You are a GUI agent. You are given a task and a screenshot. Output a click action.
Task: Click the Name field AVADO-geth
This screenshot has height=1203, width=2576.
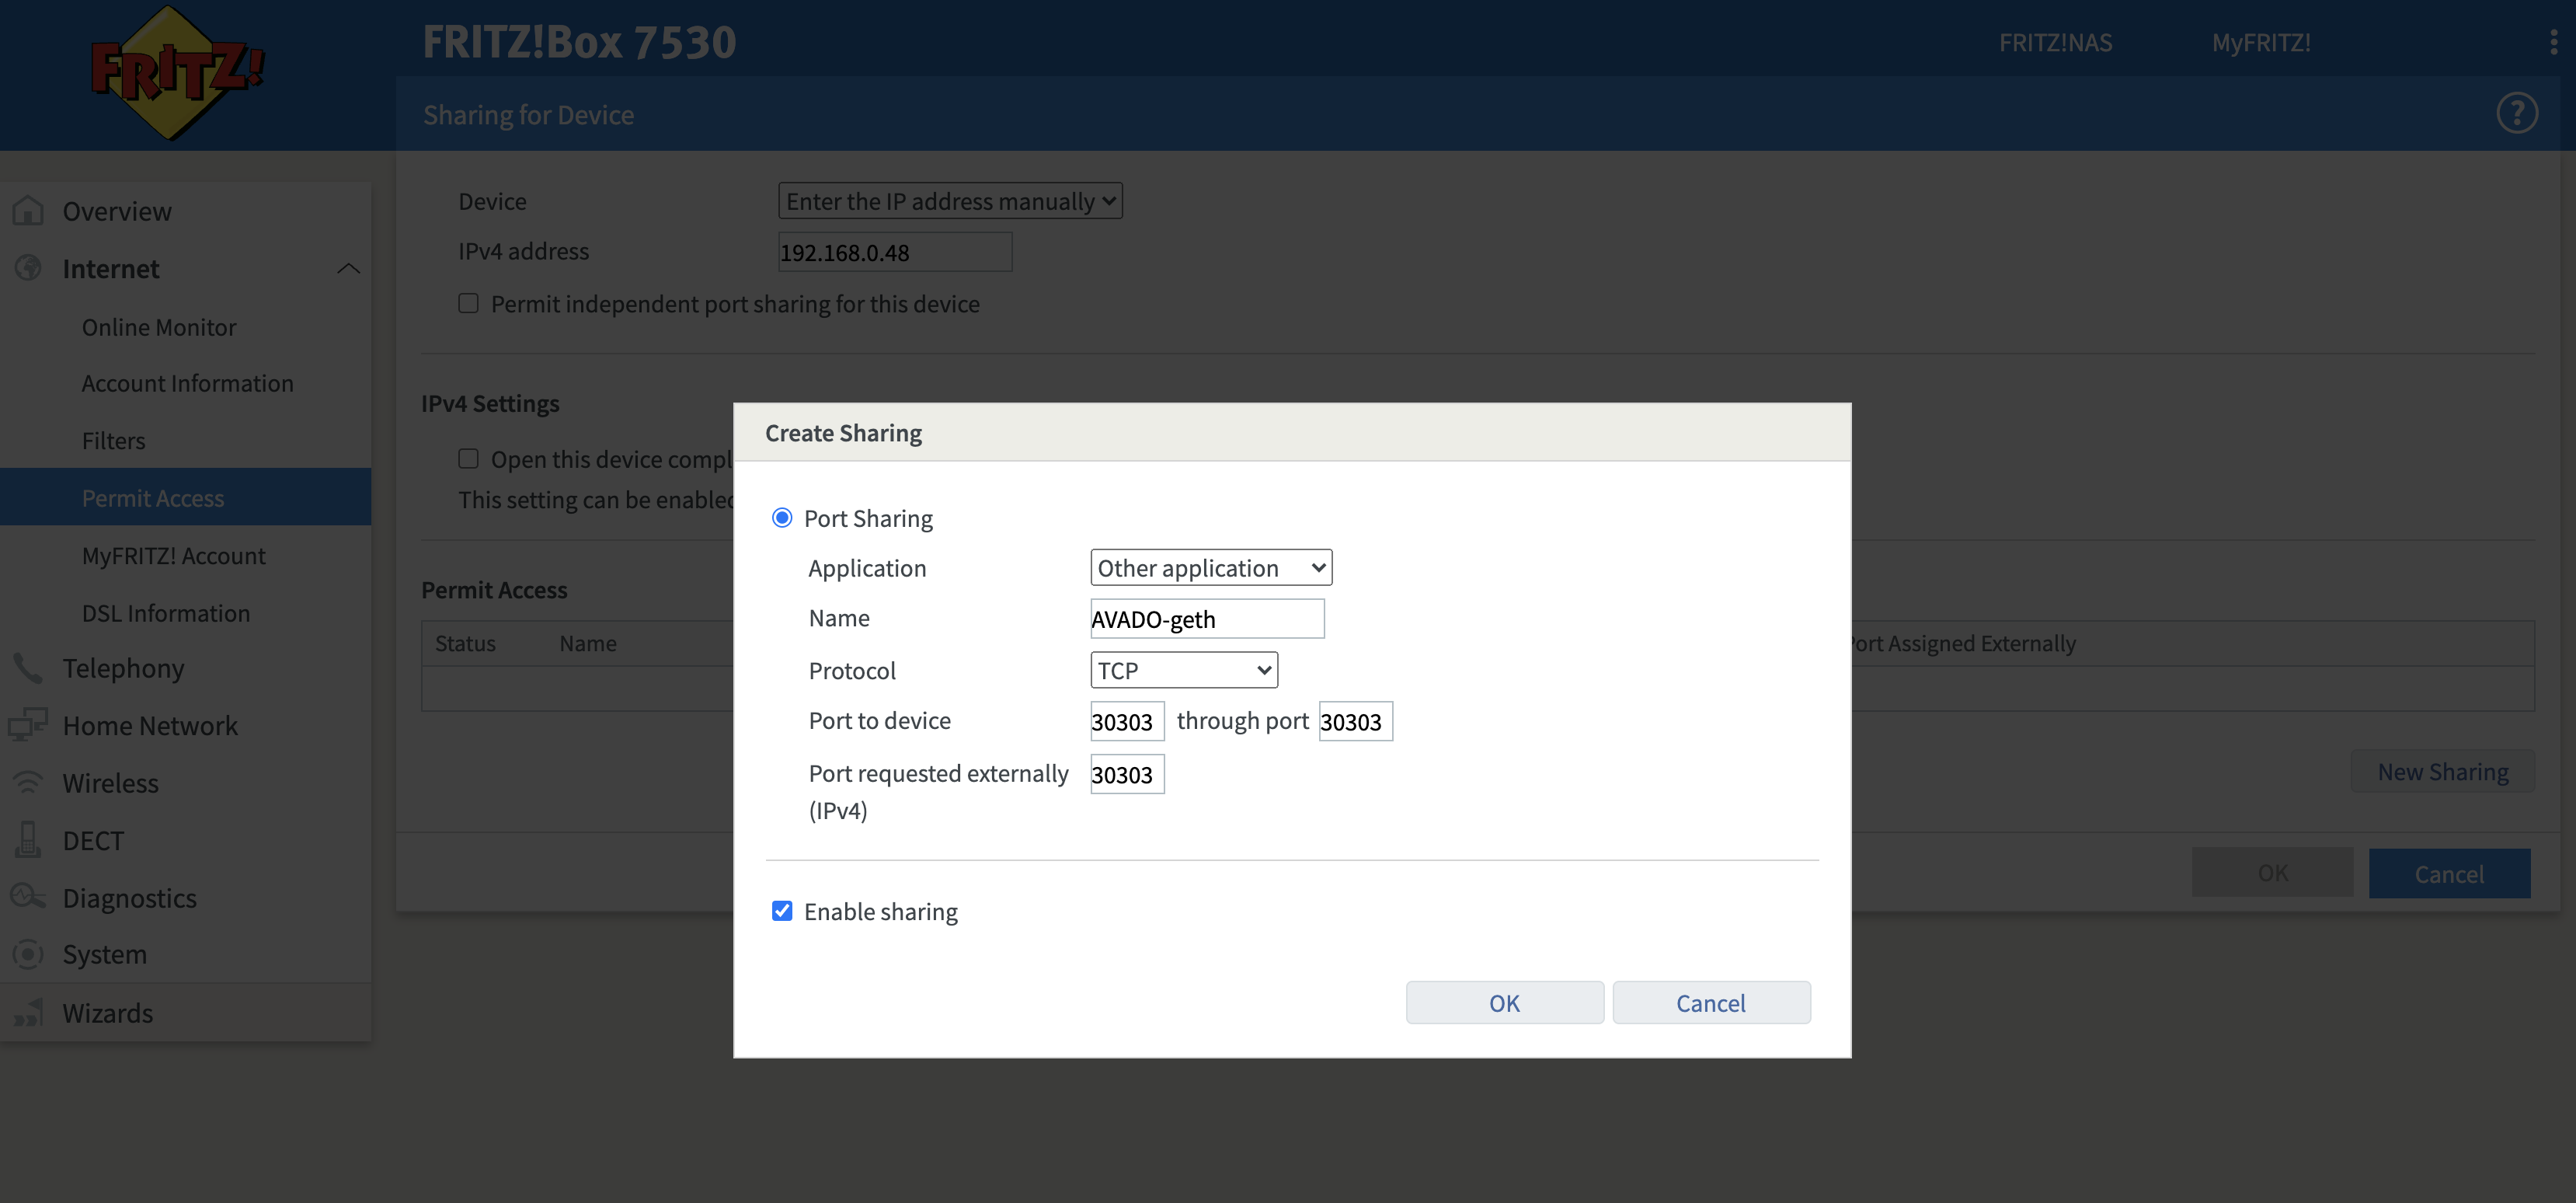[x=1206, y=619]
